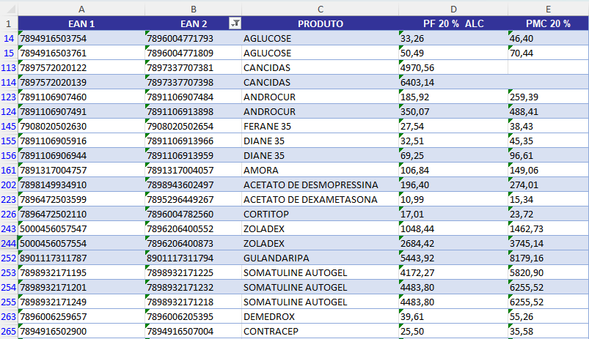This screenshot has width=589, height=339.
Task: Select cell with value 3745,14
Action: (549, 243)
